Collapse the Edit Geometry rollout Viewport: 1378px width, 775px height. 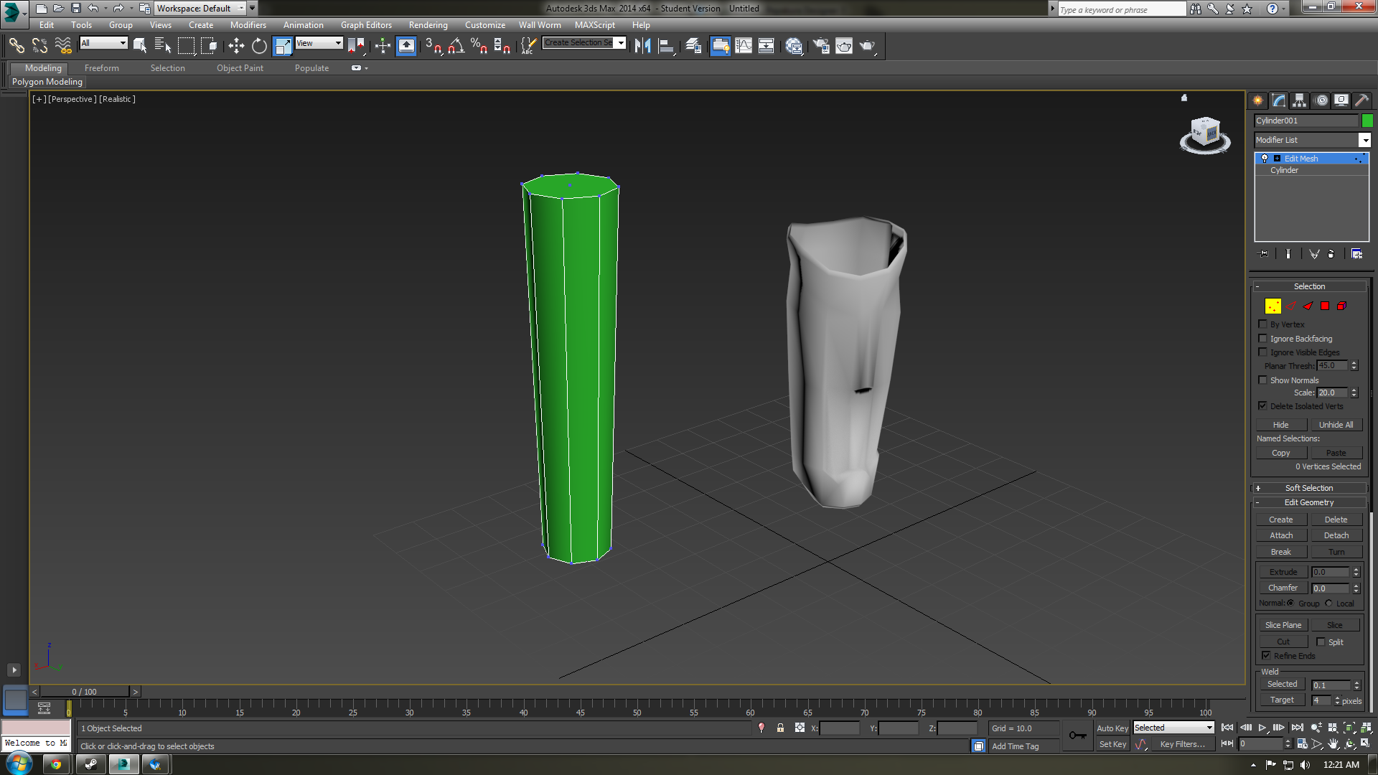pyautogui.click(x=1309, y=502)
